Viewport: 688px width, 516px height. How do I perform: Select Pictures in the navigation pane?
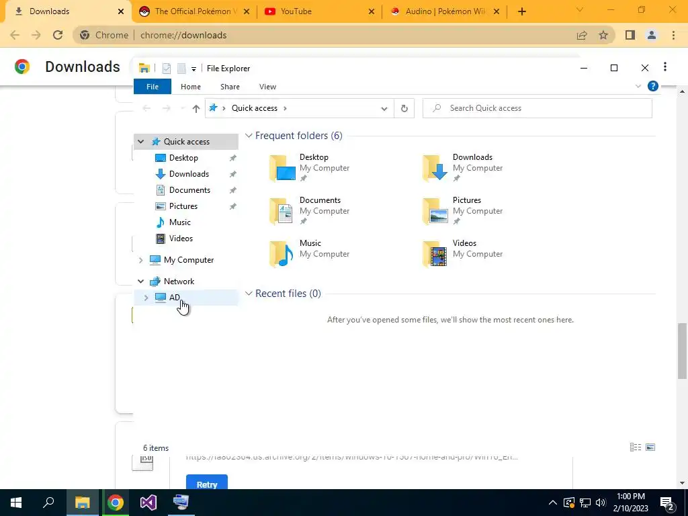click(183, 206)
